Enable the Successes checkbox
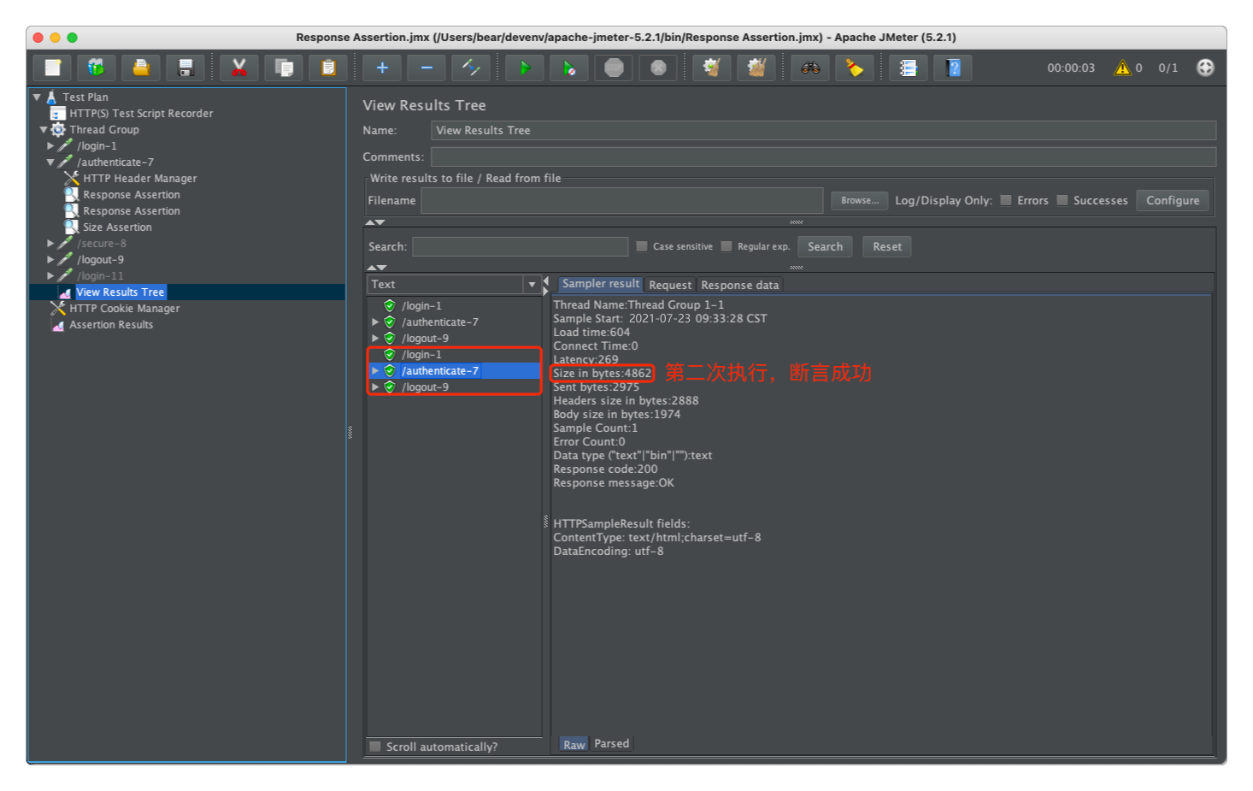This screenshot has height=791, width=1253. 1062,200
